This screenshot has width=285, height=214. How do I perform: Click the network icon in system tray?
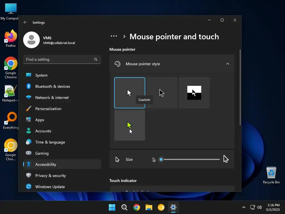pyautogui.click(x=253, y=207)
